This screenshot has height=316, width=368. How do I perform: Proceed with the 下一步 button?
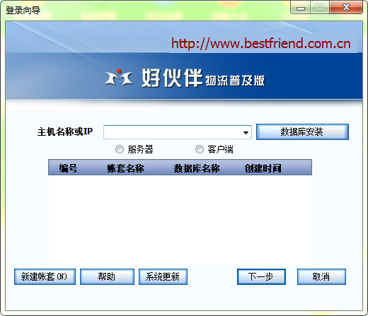[x=261, y=276]
